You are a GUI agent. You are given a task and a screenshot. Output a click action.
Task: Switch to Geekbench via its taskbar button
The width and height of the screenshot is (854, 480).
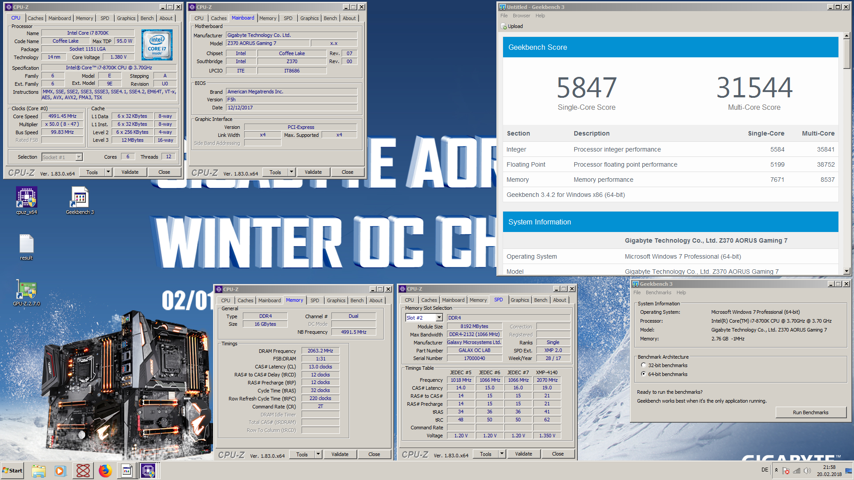tap(127, 470)
